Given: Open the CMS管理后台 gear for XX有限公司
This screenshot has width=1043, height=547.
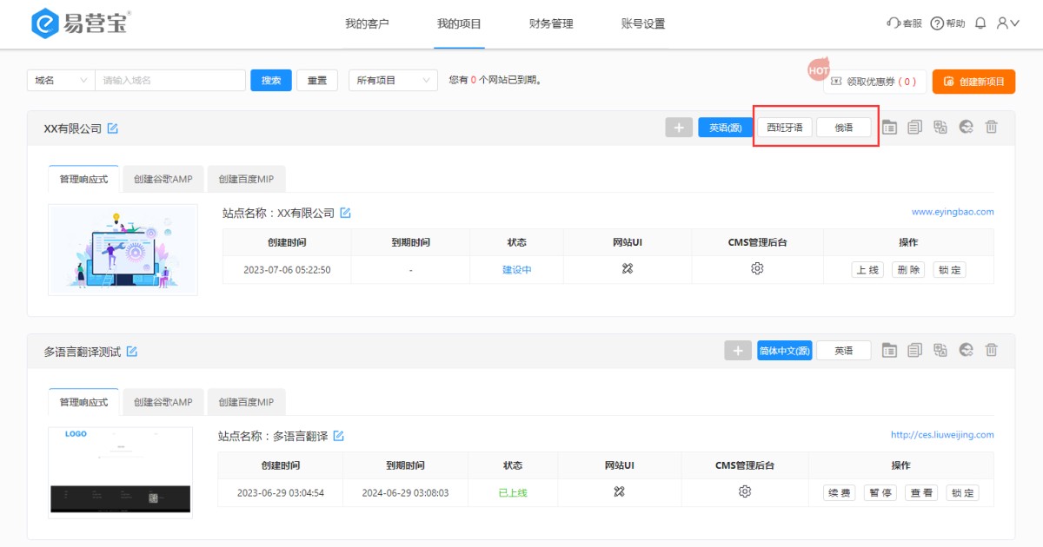Looking at the screenshot, I should [x=757, y=269].
